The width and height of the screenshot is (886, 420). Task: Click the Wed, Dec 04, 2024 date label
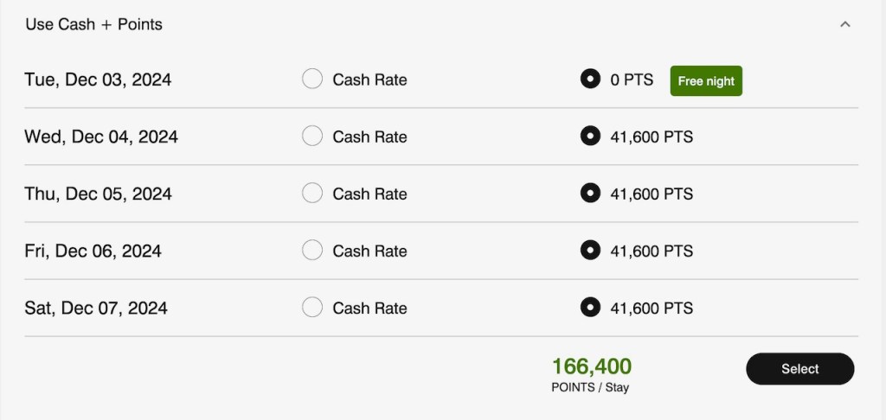coord(101,137)
